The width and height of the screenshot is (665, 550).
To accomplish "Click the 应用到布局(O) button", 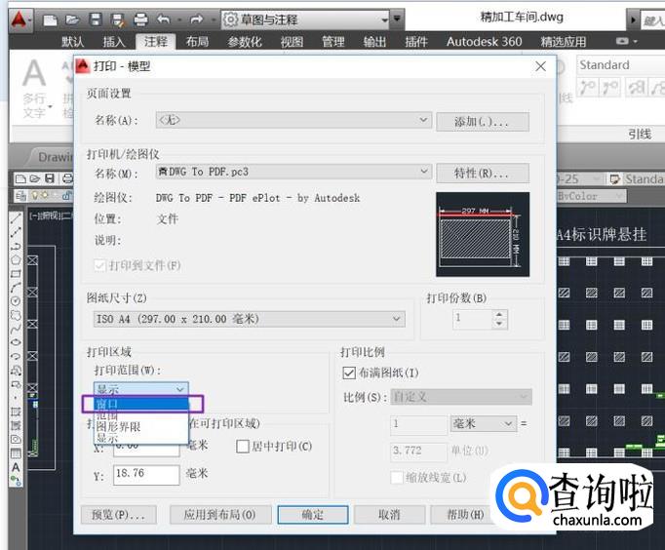I will point(220,515).
